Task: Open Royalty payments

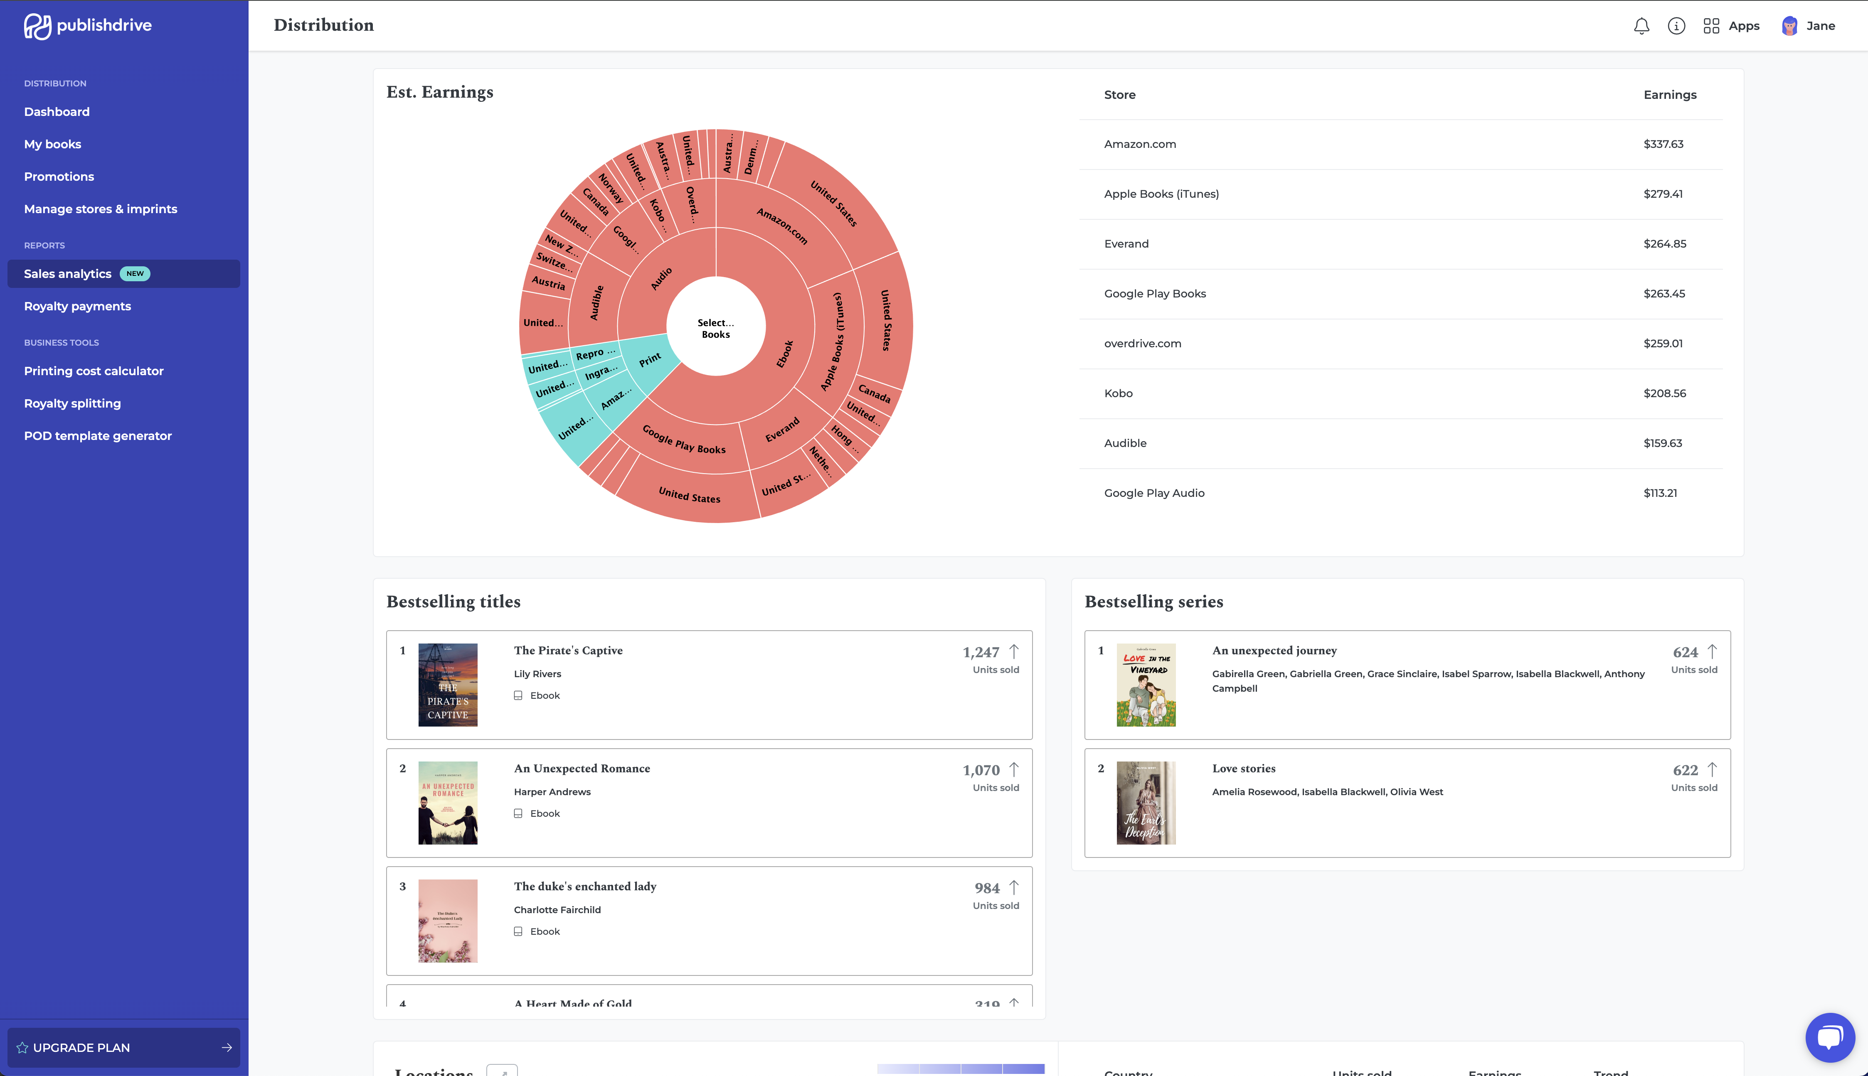Action: (x=78, y=306)
